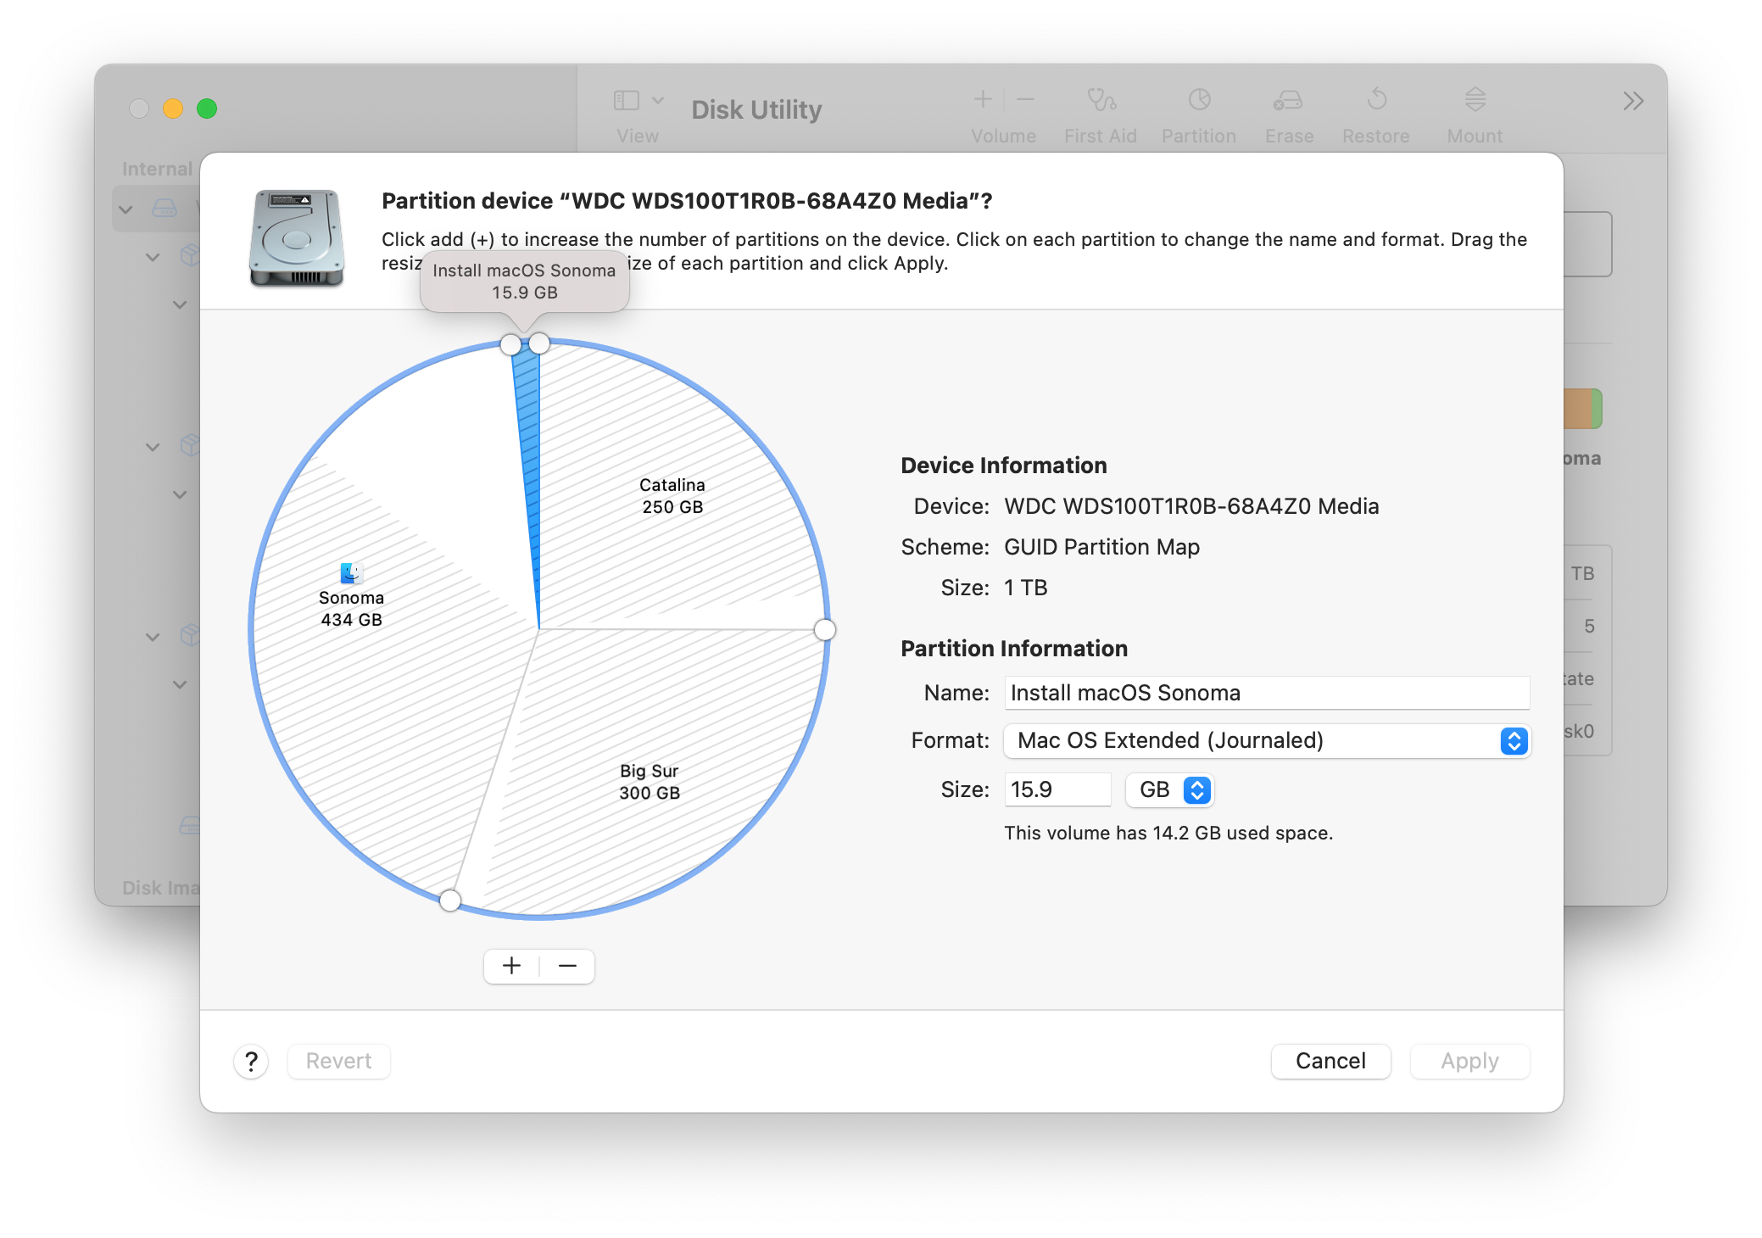Collapse the first container chevron in sidebar
The height and width of the screenshot is (1238, 1762).
coord(153,257)
